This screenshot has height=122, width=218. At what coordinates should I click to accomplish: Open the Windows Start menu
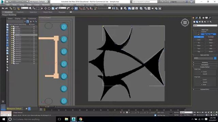[x=4, y=119]
